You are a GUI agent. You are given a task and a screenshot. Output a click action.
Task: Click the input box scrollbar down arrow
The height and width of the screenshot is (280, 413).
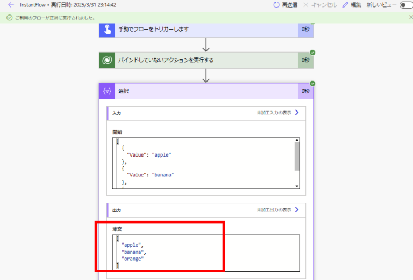(x=297, y=186)
